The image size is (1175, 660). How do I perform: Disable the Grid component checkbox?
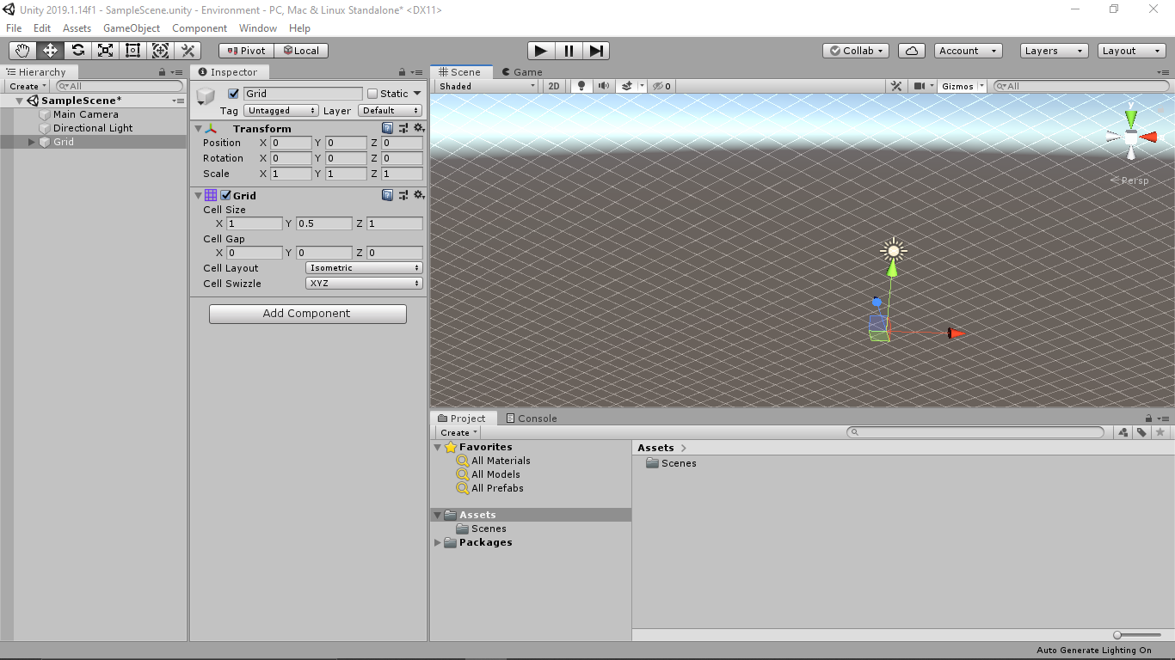[x=225, y=195]
